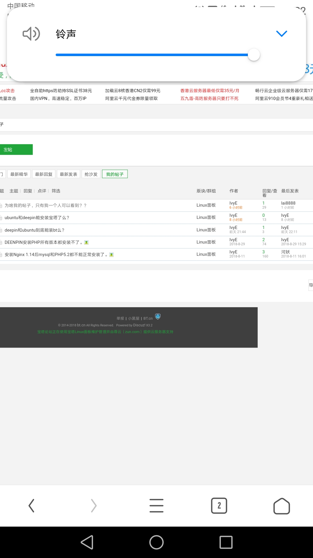313x558 pixels.
Task: Open ad 香港云服务器最低仅需35元/月
Action: [x=210, y=91]
